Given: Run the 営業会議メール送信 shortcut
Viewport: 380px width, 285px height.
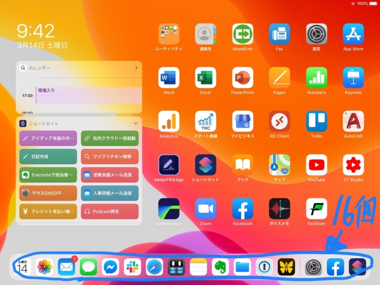Looking at the screenshot, I should [110, 175].
